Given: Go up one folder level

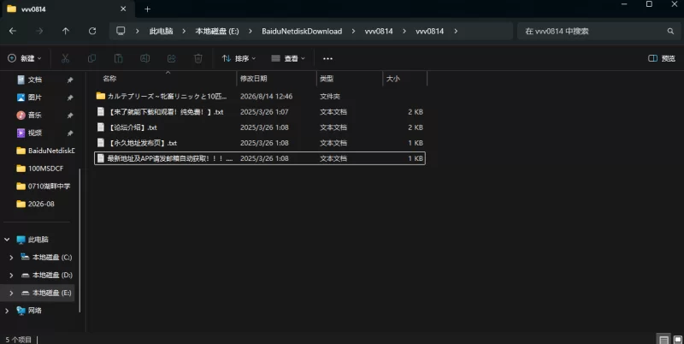Looking at the screenshot, I should [x=66, y=31].
